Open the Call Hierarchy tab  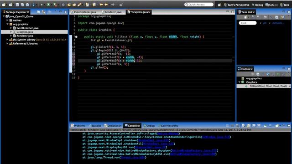tap(168, 126)
